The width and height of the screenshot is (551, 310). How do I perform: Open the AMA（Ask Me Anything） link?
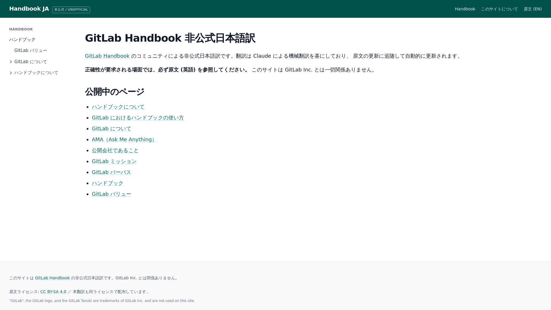coord(124,139)
